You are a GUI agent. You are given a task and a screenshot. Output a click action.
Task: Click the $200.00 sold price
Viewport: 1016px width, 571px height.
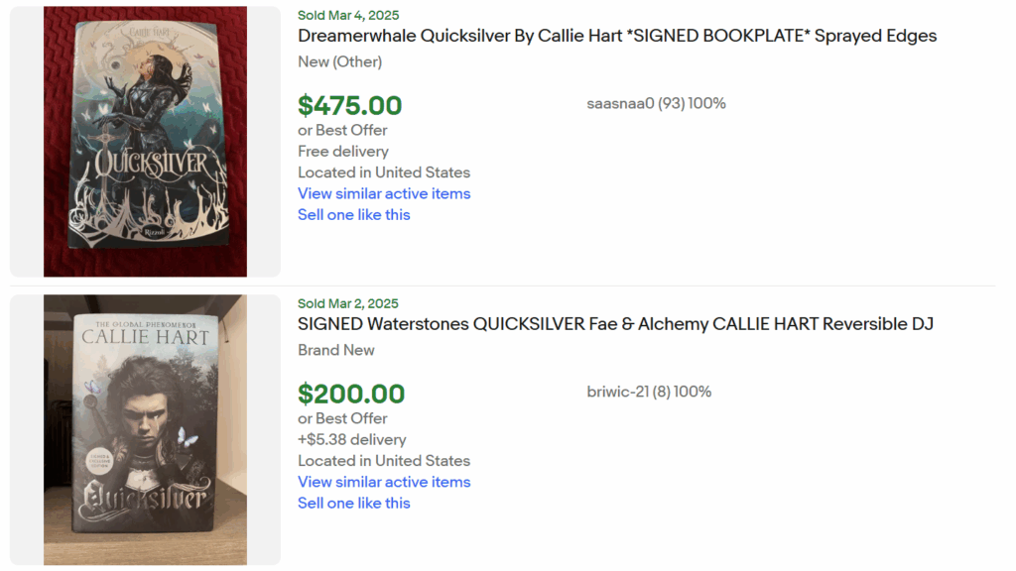pos(348,394)
